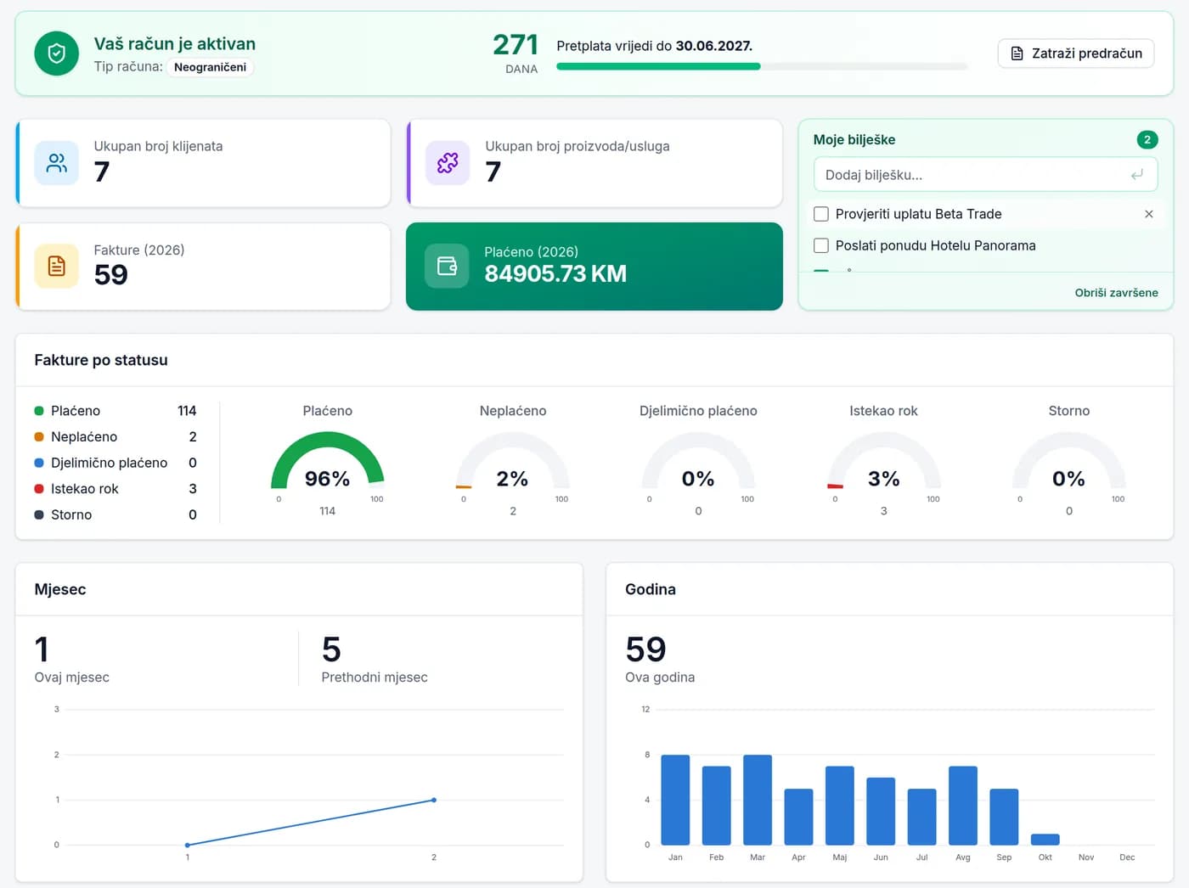Viewport: 1189px width, 888px height.
Task: Select the Djelimično plaćeno 0% gauge
Action: point(698,461)
